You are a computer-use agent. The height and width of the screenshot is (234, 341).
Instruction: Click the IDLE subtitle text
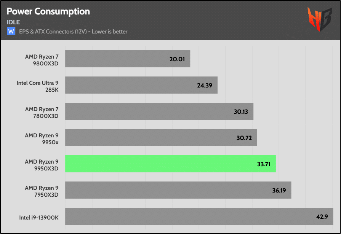(13, 22)
